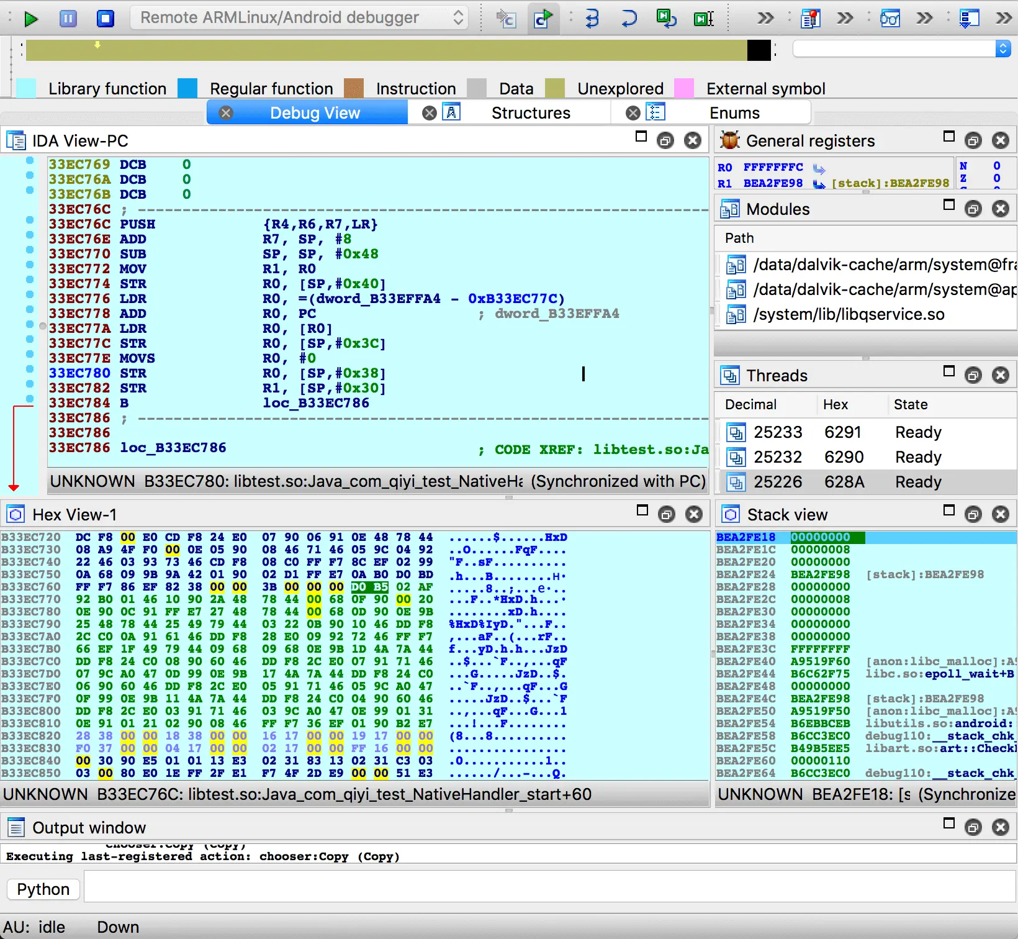
Task: Close the Enums tab
Action: 633,113
